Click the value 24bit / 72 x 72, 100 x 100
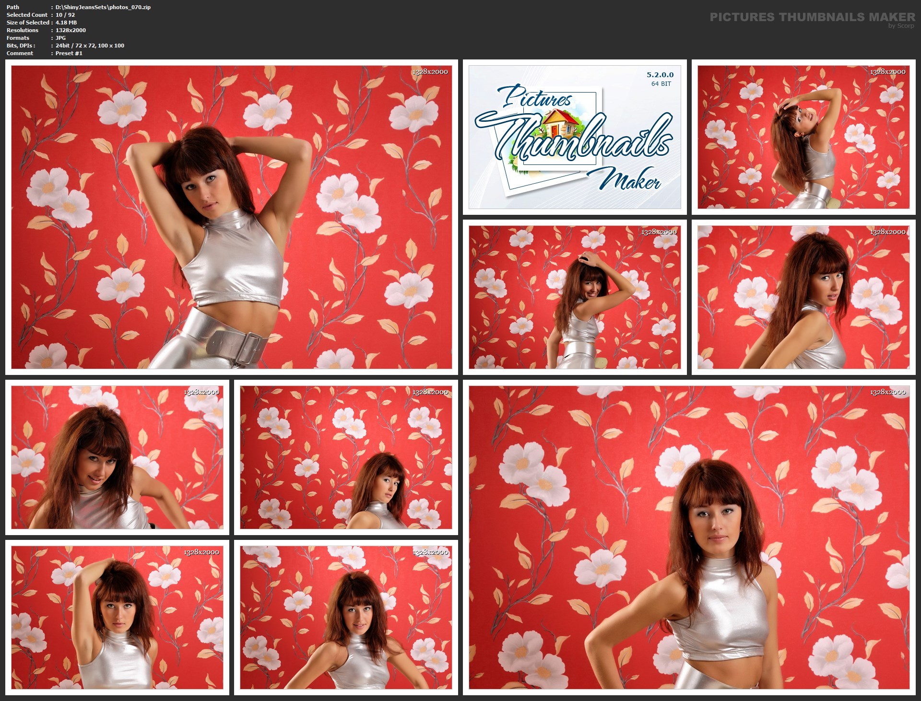 tap(90, 46)
